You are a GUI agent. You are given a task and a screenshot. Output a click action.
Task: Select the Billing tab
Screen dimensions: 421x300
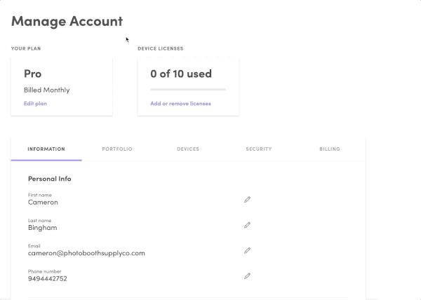pos(330,149)
